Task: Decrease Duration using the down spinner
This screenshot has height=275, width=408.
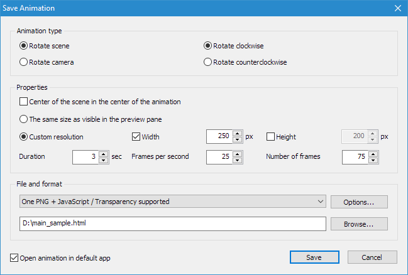Action: point(103,160)
